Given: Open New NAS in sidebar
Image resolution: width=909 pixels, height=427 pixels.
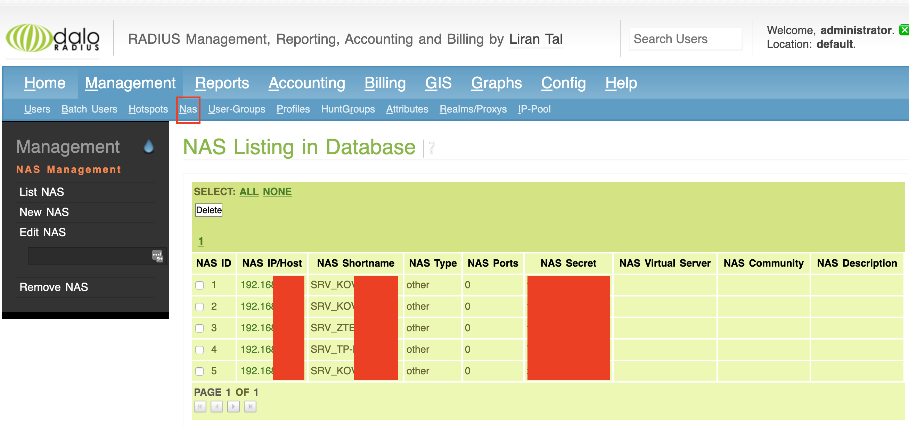Looking at the screenshot, I should [44, 212].
